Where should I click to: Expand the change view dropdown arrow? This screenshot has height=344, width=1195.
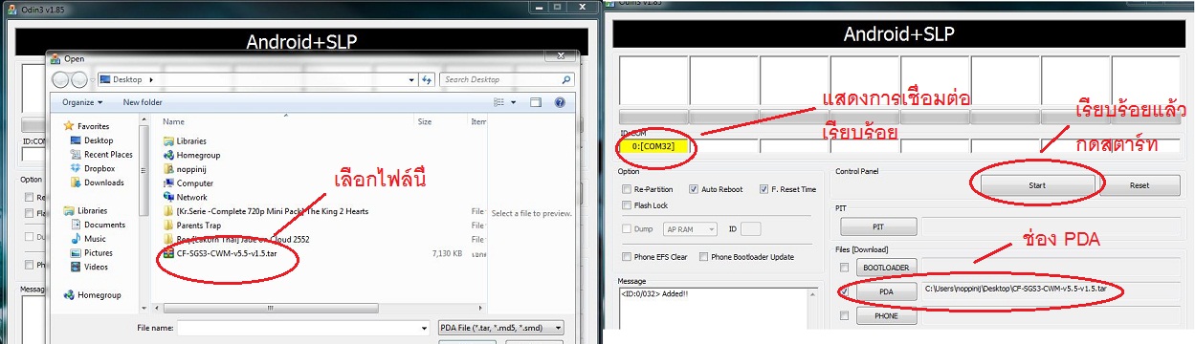(x=514, y=102)
